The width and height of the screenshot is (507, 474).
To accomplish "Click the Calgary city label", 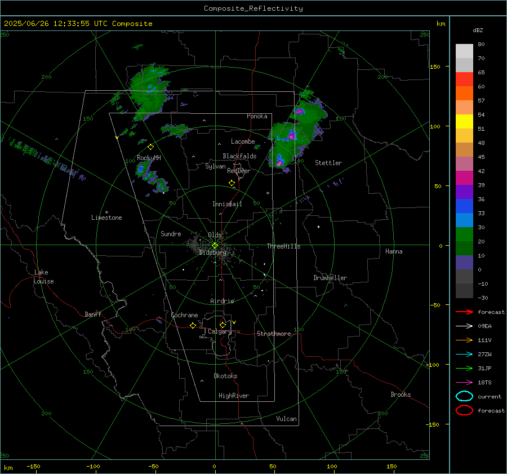I will (x=220, y=331).
